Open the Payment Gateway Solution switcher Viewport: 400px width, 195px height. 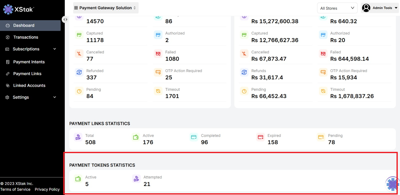tap(105, 8)
